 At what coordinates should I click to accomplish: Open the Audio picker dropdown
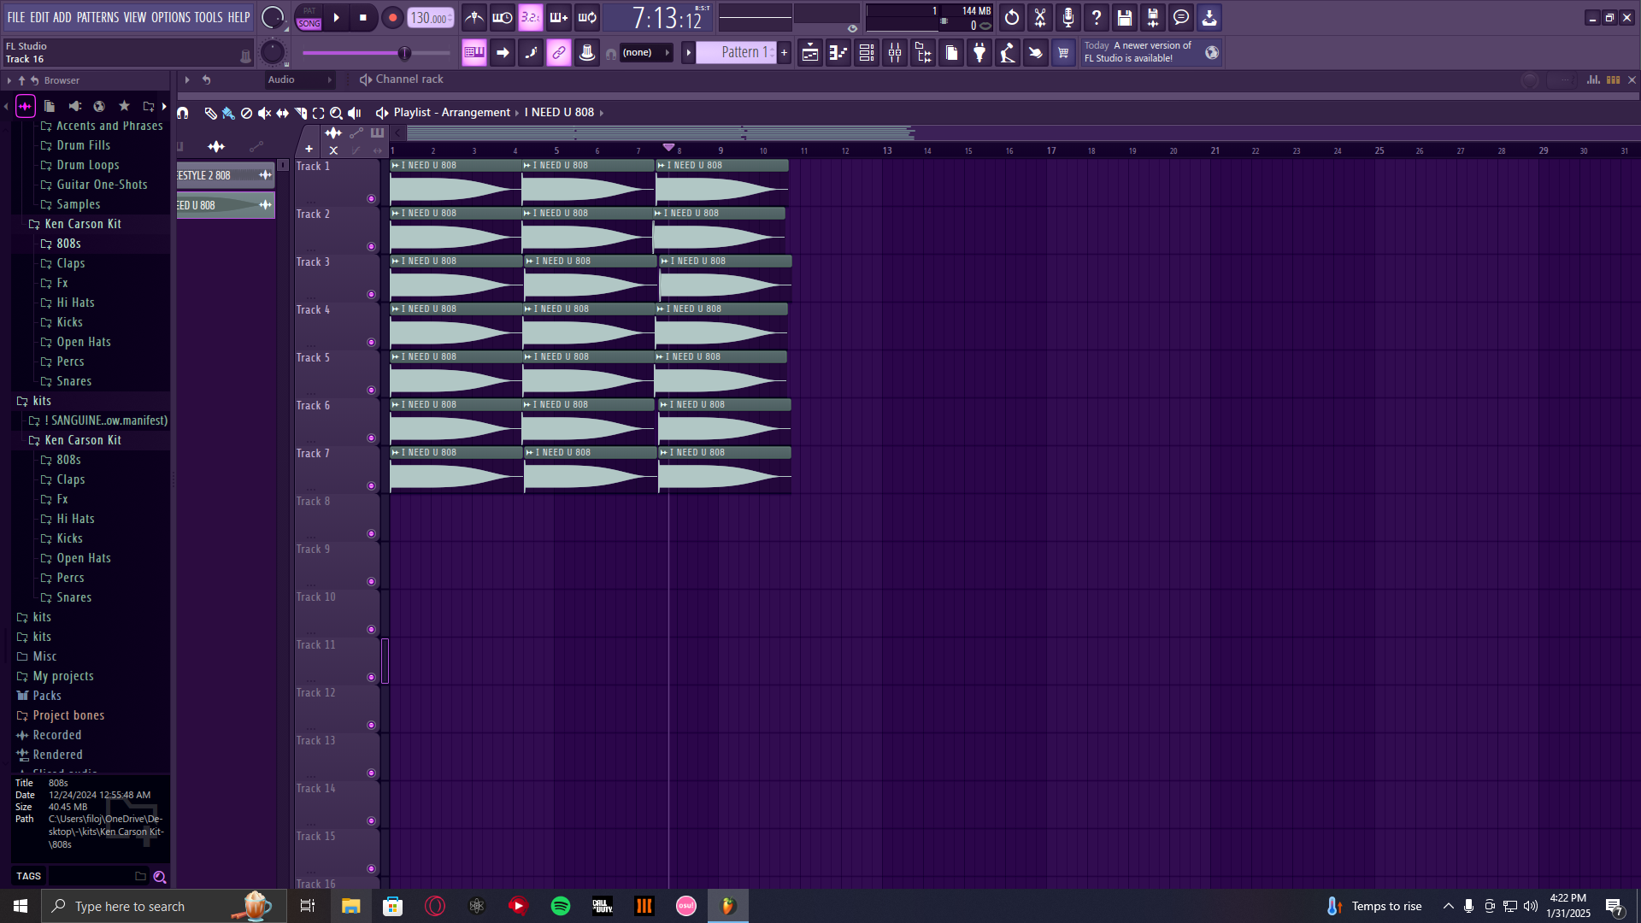299,80
